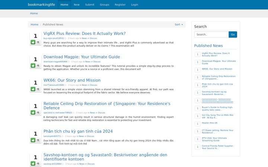Upvote the Reliable Ceiling Drip Restoration post

(33, 112)
